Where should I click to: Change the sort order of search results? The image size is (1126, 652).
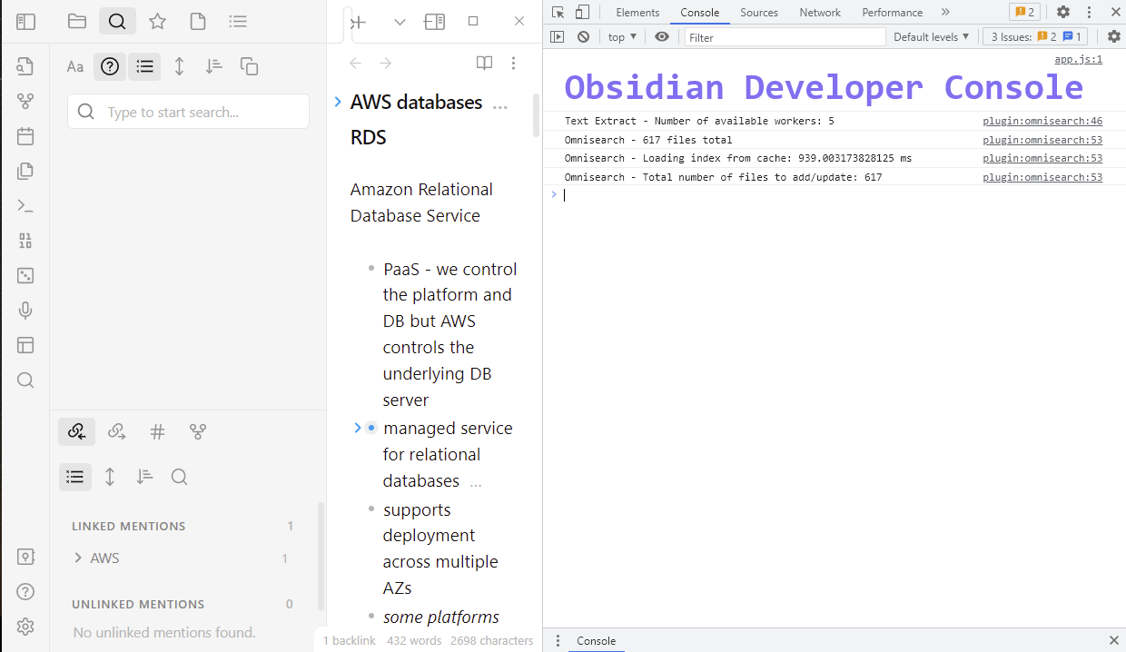[213, 66]
